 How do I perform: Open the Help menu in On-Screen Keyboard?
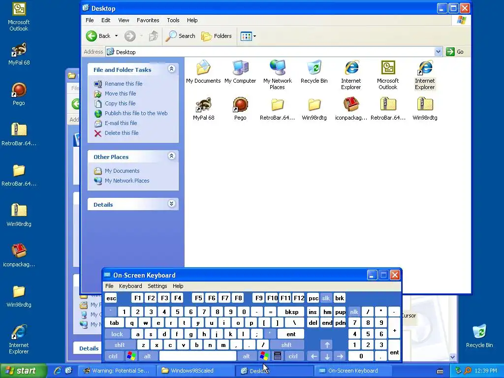point(178,286)
